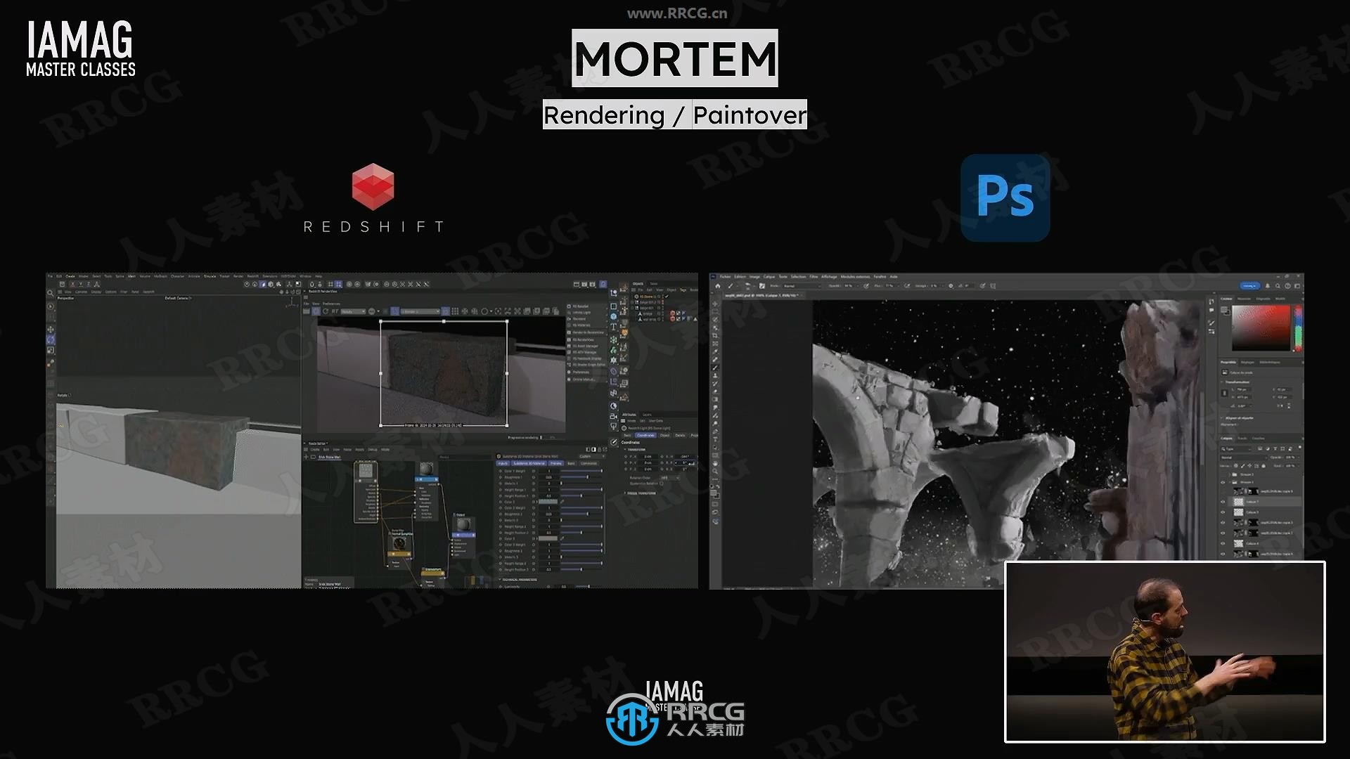Click the Calque 7 layer thumbnail

1238,502
